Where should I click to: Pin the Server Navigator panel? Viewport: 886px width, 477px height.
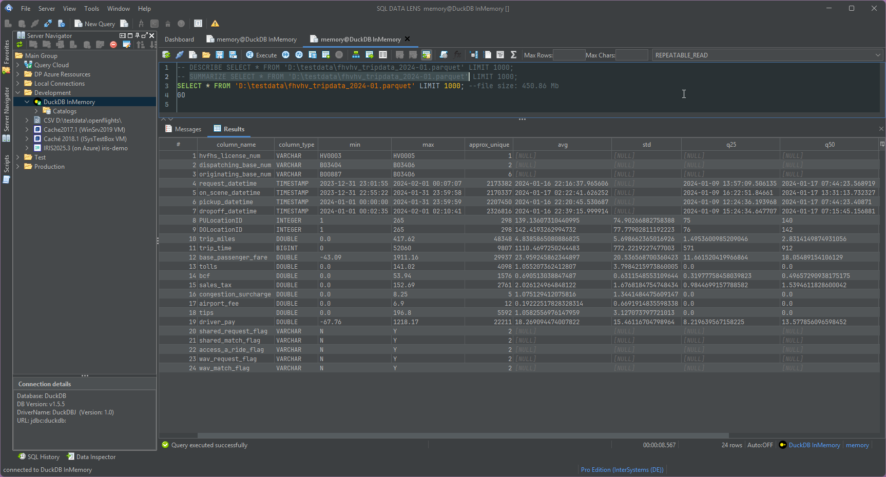[x=137, y=35]
